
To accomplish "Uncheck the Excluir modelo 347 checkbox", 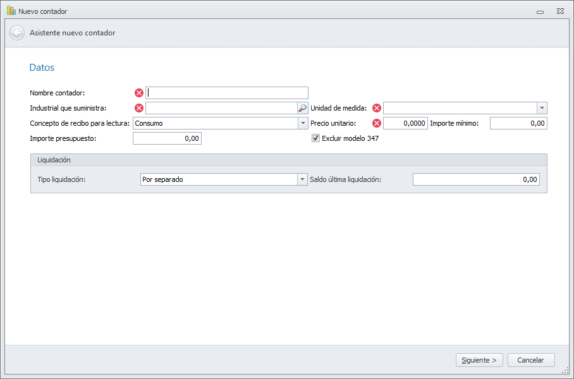I will click(x=316, y=138).
